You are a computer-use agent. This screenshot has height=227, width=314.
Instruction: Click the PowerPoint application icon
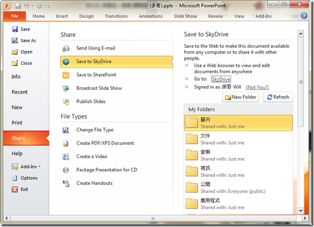[7, 6]
